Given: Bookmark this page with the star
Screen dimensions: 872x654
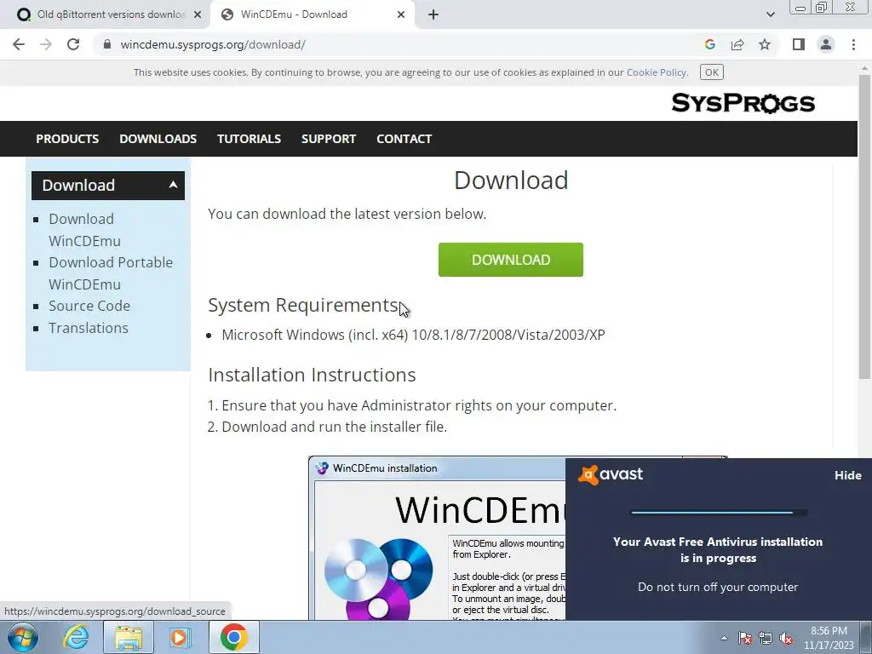Looking at the screenshot, I should point(765,44).
